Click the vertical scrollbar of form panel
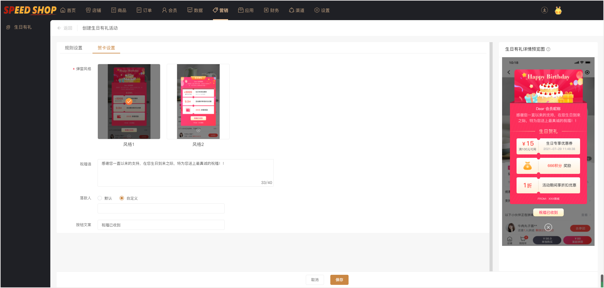 [491, 157]
